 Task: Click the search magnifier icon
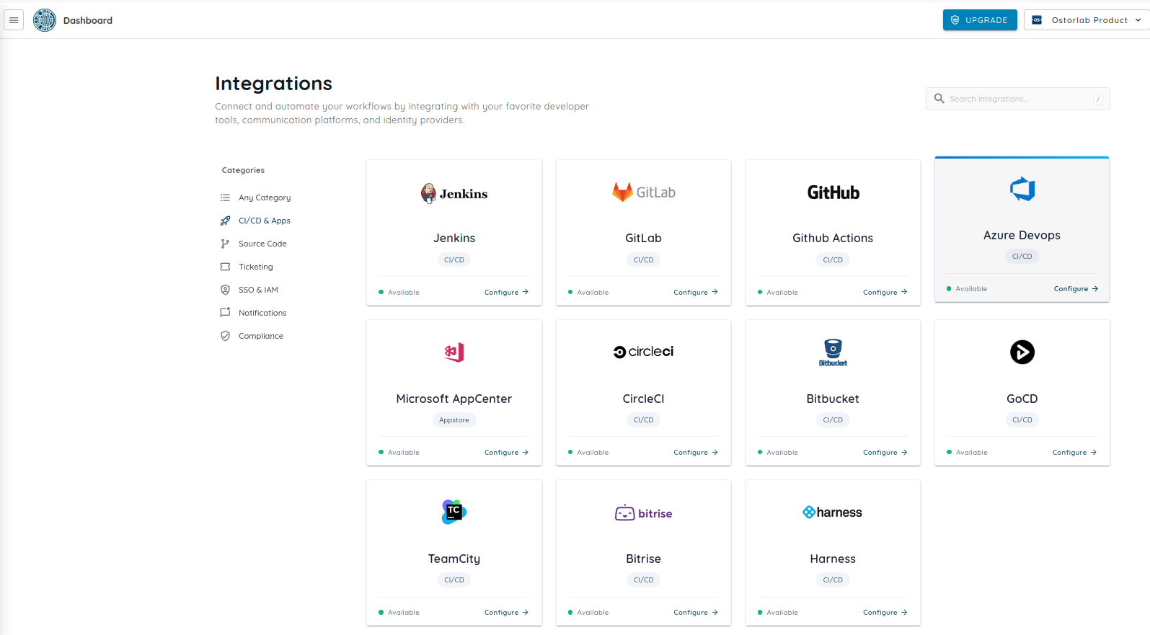[x=939, y=99]
